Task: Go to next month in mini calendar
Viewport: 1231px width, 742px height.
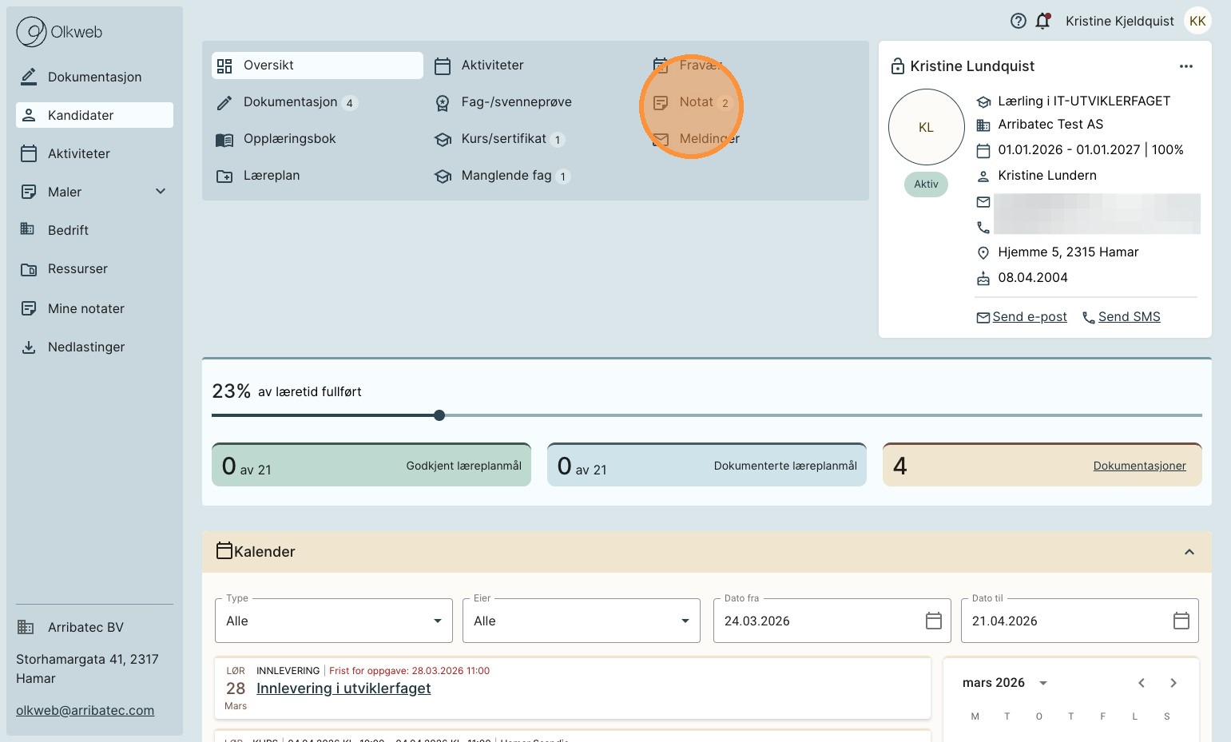Action: (1173, 683)
